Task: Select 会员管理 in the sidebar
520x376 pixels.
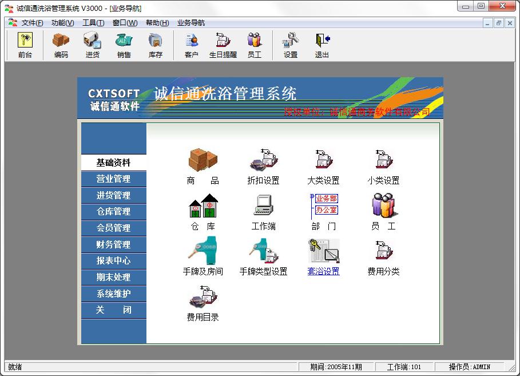Action: click(113, 228)
